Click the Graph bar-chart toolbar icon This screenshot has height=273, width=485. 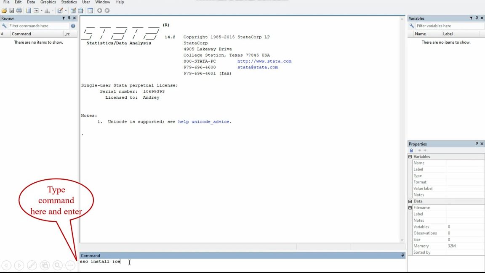(x=47, y=10)
